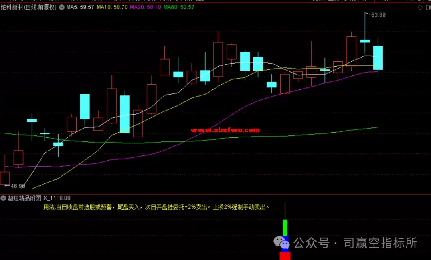Click the green signal bar in sub-chart
The image size is (431, 260).
tap(285, 228)
